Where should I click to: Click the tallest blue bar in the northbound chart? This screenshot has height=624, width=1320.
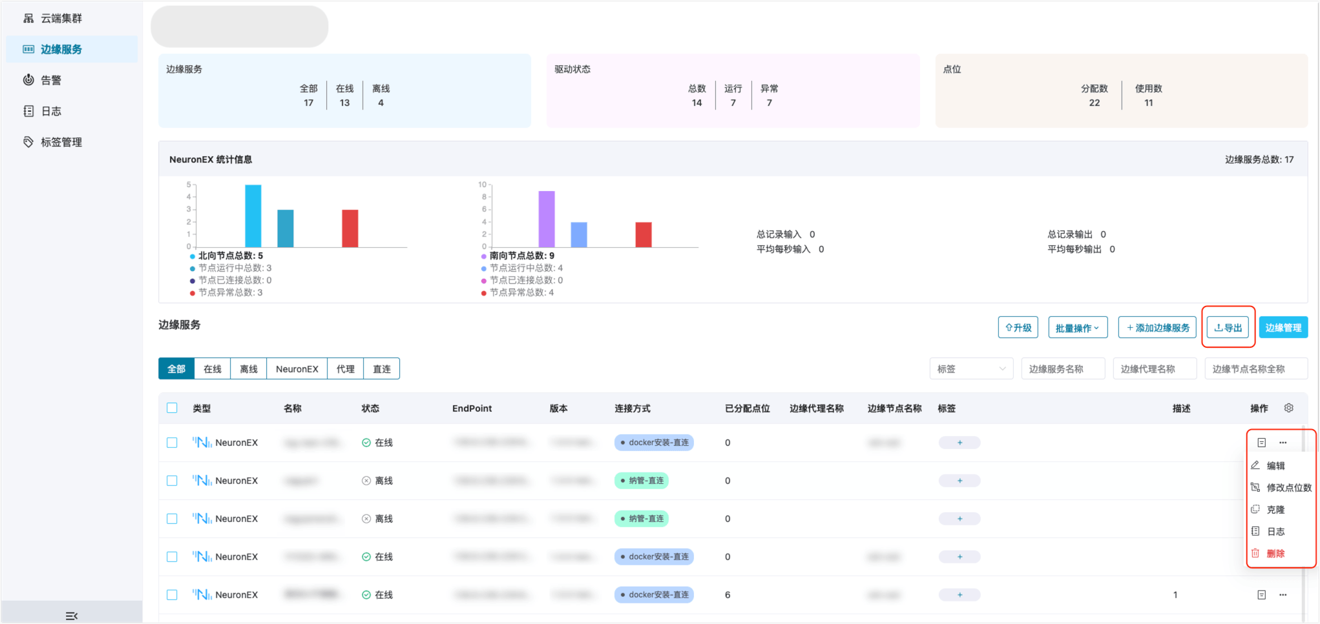[x=253, y=216]
